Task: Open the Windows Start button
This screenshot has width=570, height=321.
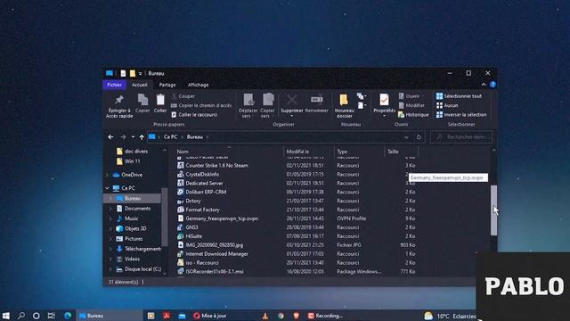Action: click(6, 316)
